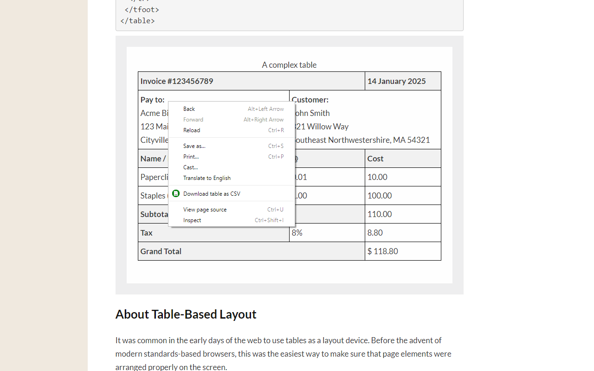Reload the page using the context menu
Viewport: 594px width, 371px height.
(x=192, y=130)
